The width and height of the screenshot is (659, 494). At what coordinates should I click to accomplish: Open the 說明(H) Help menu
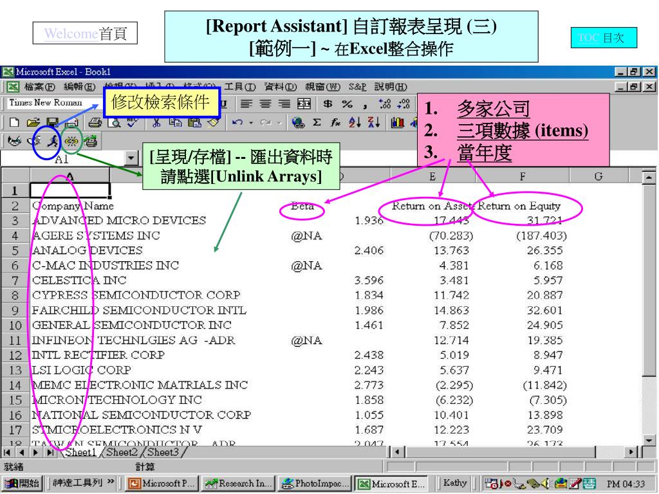(391, 87)
